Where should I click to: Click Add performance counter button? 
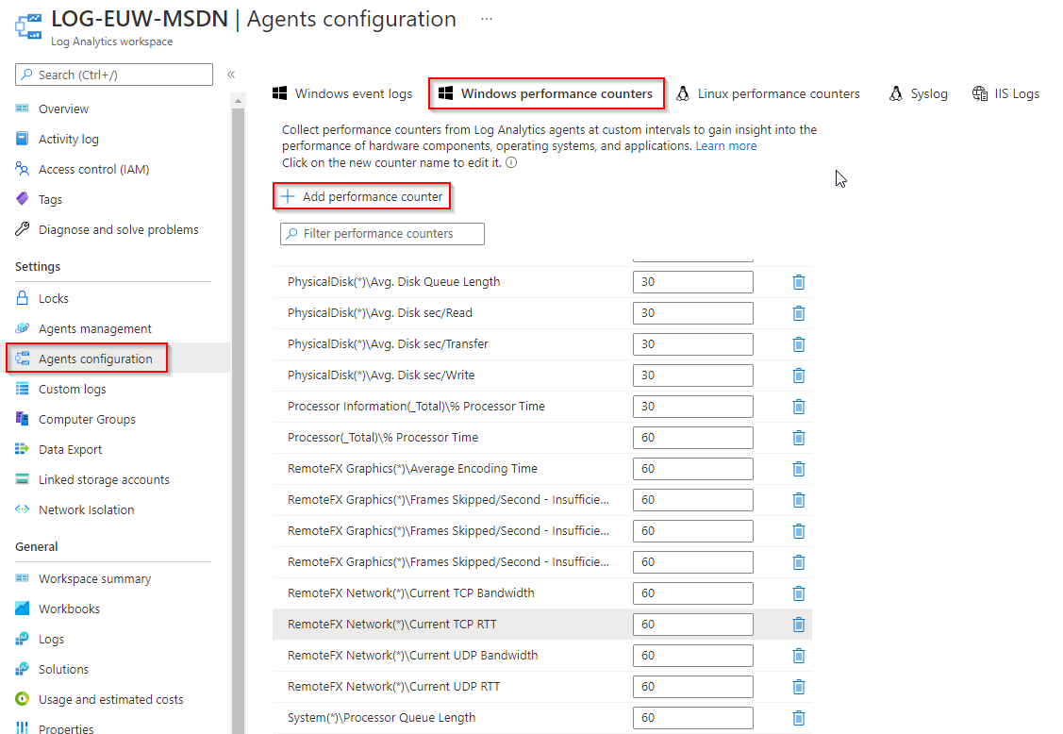click(x=362, y=196)
